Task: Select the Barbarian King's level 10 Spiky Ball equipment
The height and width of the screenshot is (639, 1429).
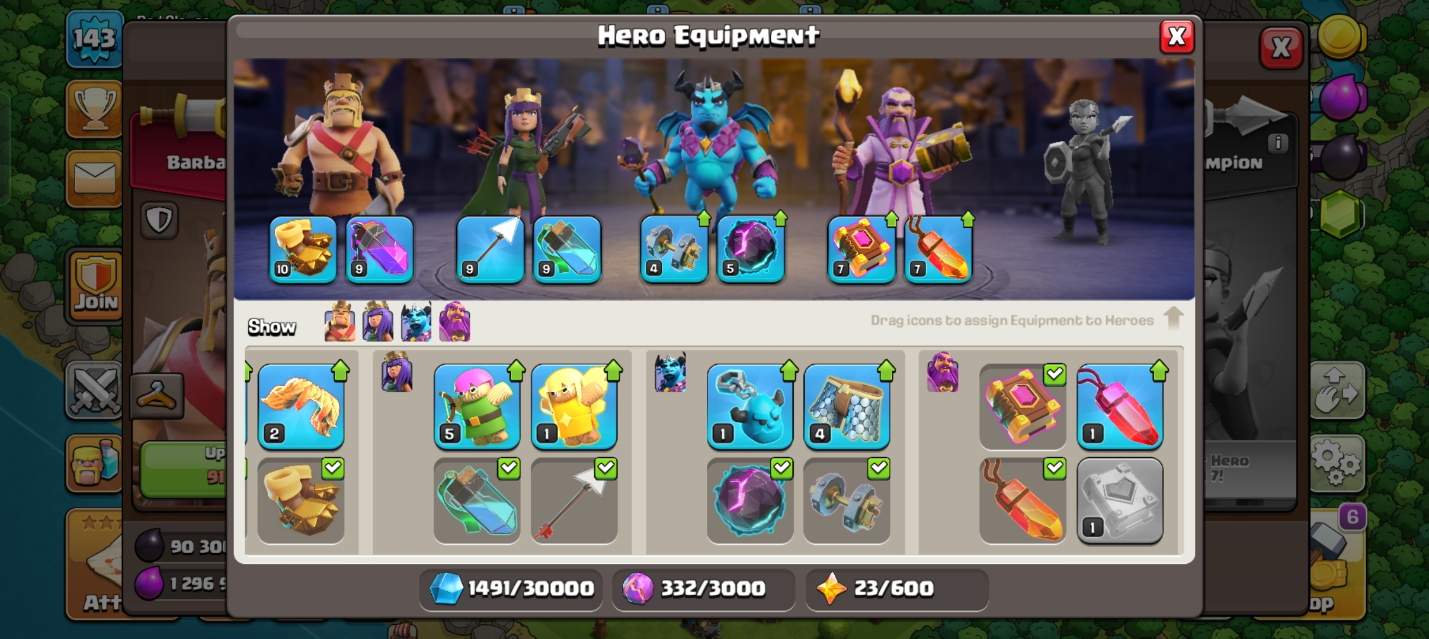Action: click(303, 250)
